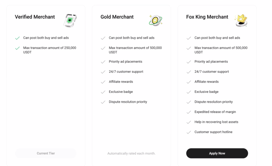
Task: Click Gold Exclusive badge feature text
Action: pos(121,92)
